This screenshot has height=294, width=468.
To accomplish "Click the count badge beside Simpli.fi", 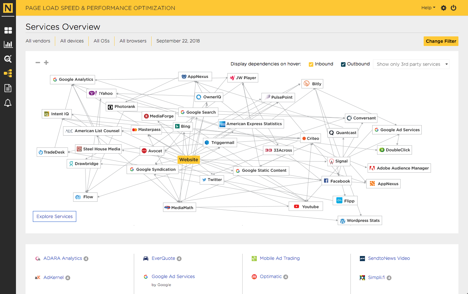I will point(389,278).
